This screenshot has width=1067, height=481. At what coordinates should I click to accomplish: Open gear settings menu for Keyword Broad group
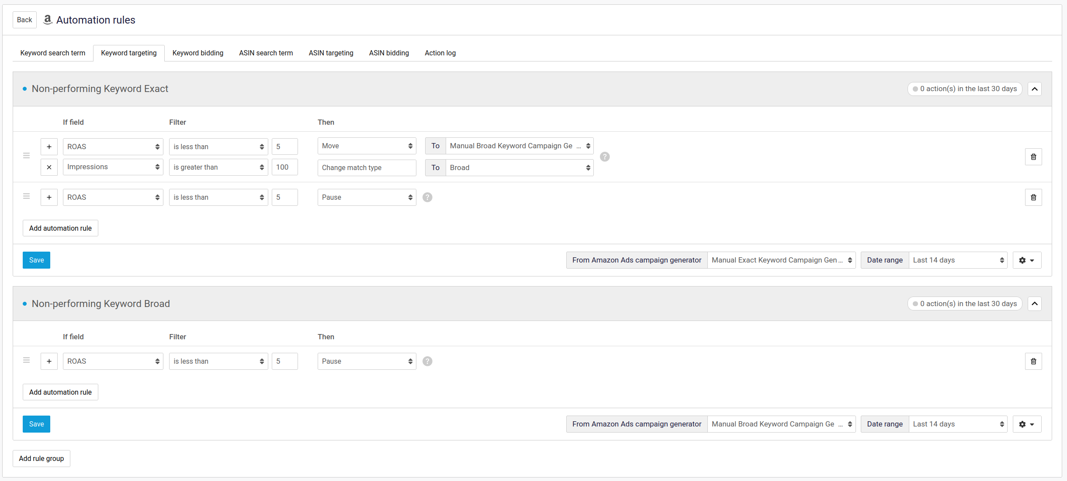click(1026, 424)
